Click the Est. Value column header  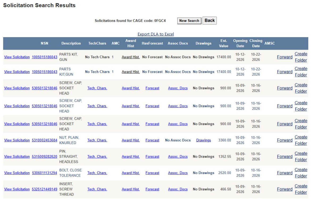pyautogui.click(x=224, y=43)
